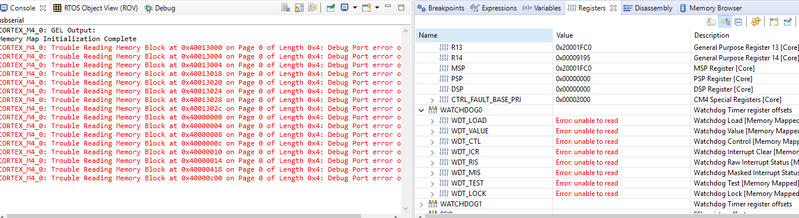
Task: Click the WDT_LOCK register icon
Action: 443,194
